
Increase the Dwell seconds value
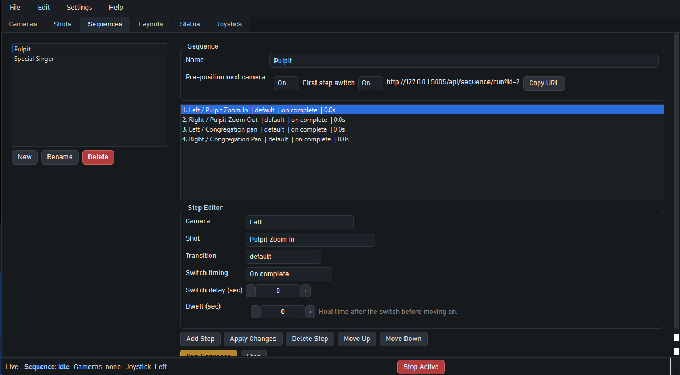point(311,312)
